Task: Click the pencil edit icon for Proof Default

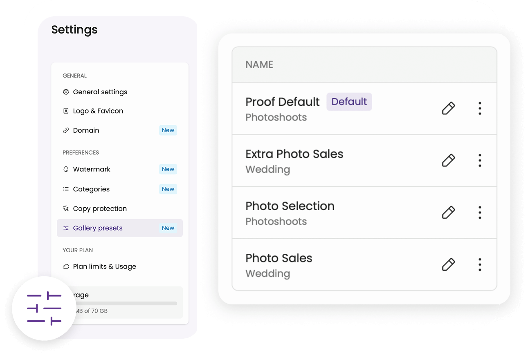Action: pyautogui.click(x=448, y=109)
